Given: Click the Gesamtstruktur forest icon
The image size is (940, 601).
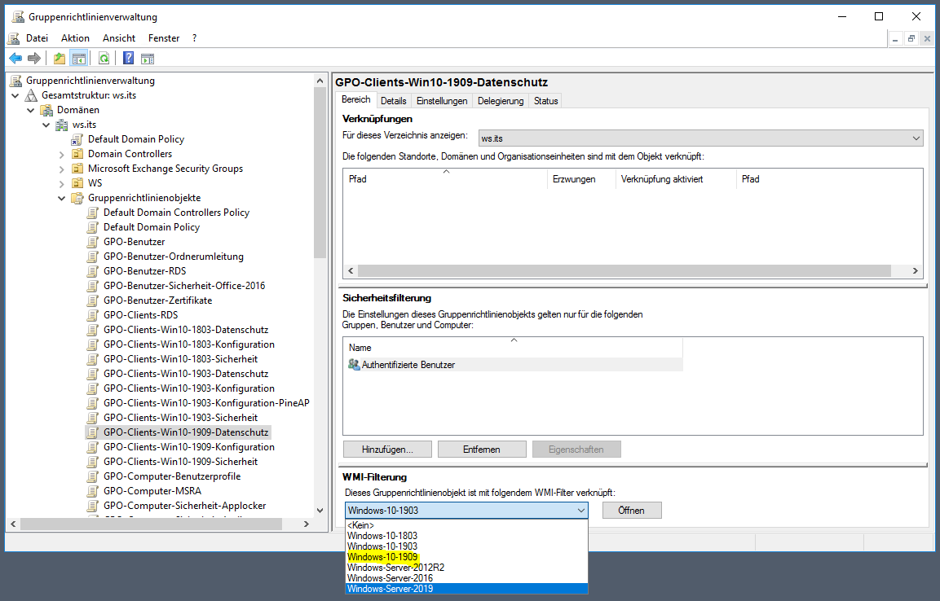Looking at the screenshot, I should (x=31, y=95).
